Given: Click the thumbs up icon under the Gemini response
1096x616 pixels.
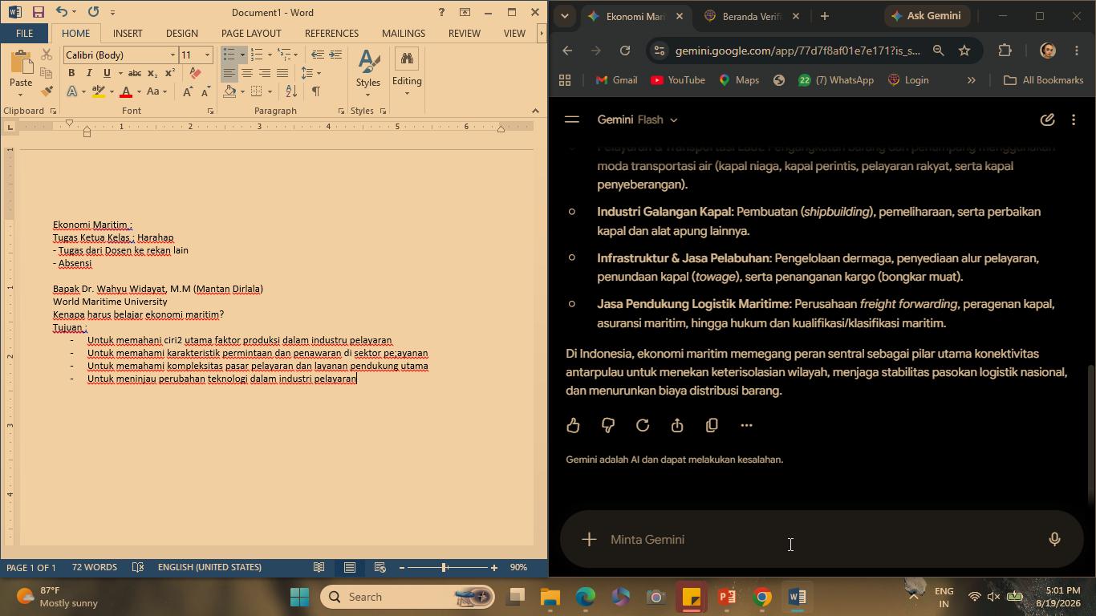Looking at the screenshot, I should click(573, 426).
